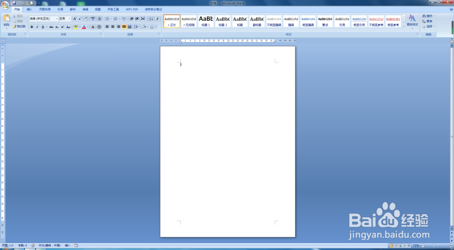The image size is (454, 250).
Task: Expand the numbering list dropdown
Action: (119, 19)
